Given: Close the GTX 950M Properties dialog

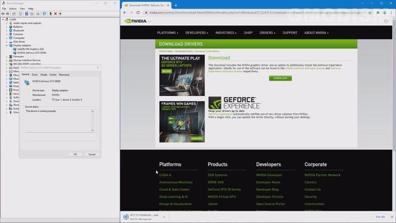Looking at the screenshot, I should pyautogui.click(x=98, y=68).
